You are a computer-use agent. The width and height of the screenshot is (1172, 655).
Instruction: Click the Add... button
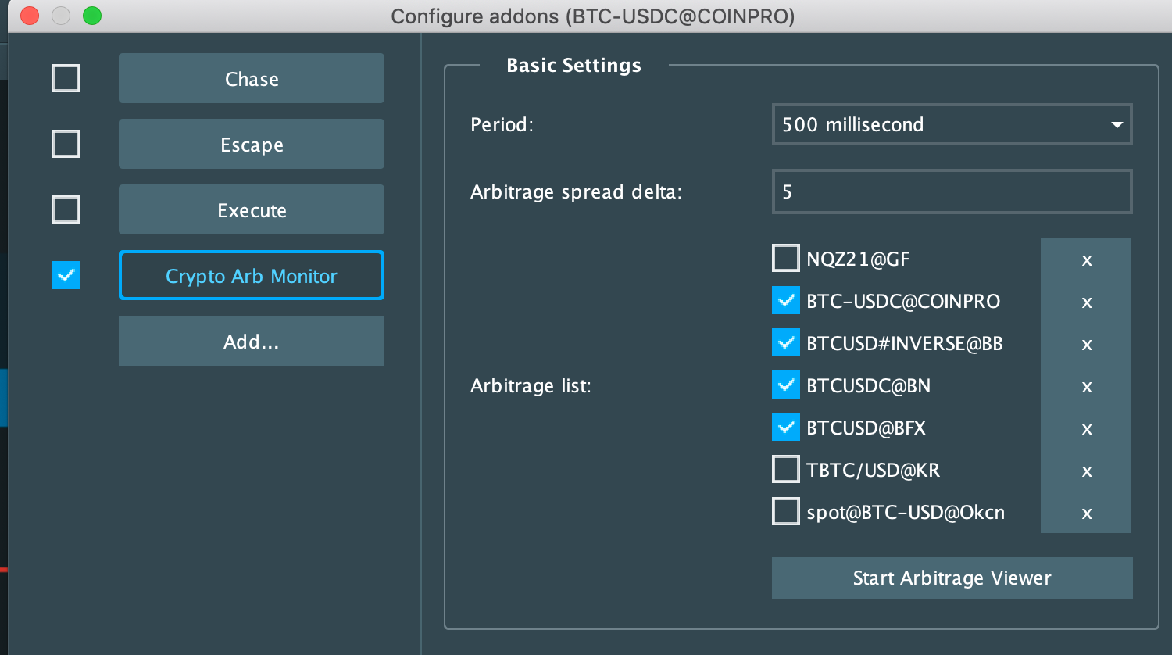coord(251,341)
